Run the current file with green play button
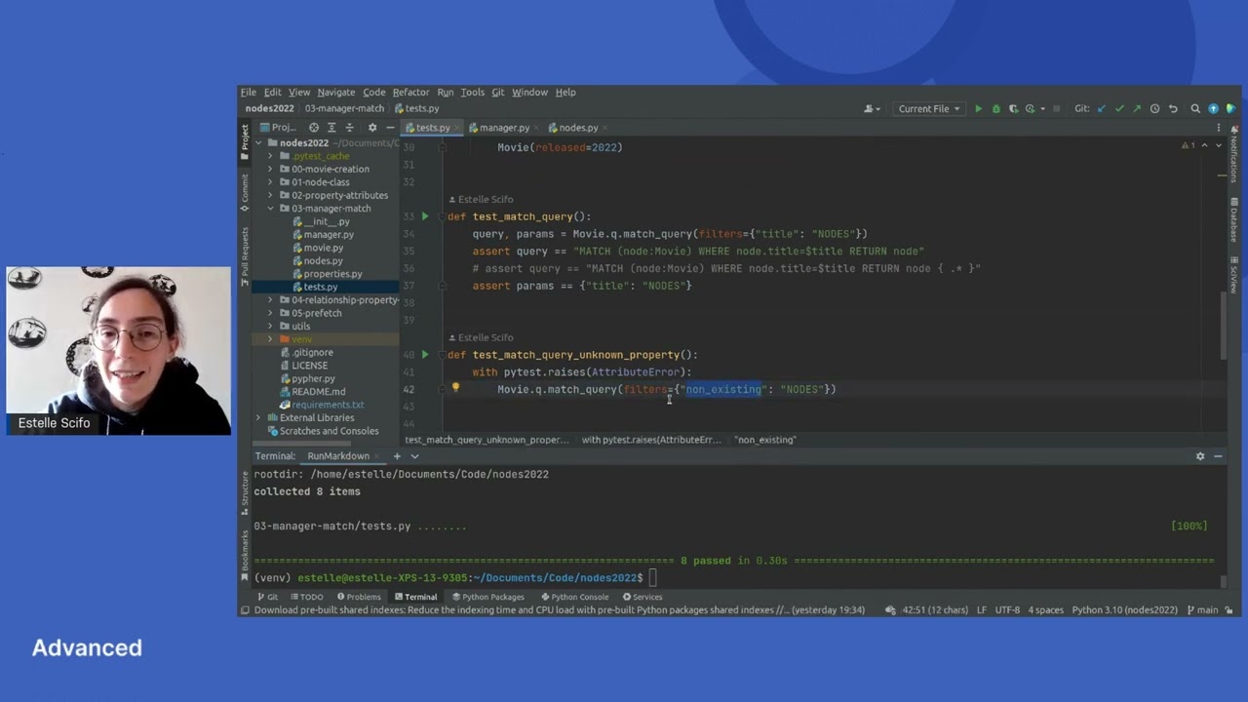Image resolution: width=1248 pixels, height=702 pixels. [978, 109]
